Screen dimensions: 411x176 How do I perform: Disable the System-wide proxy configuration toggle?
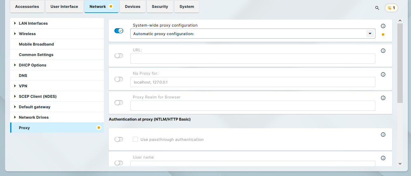click(119, 31)
